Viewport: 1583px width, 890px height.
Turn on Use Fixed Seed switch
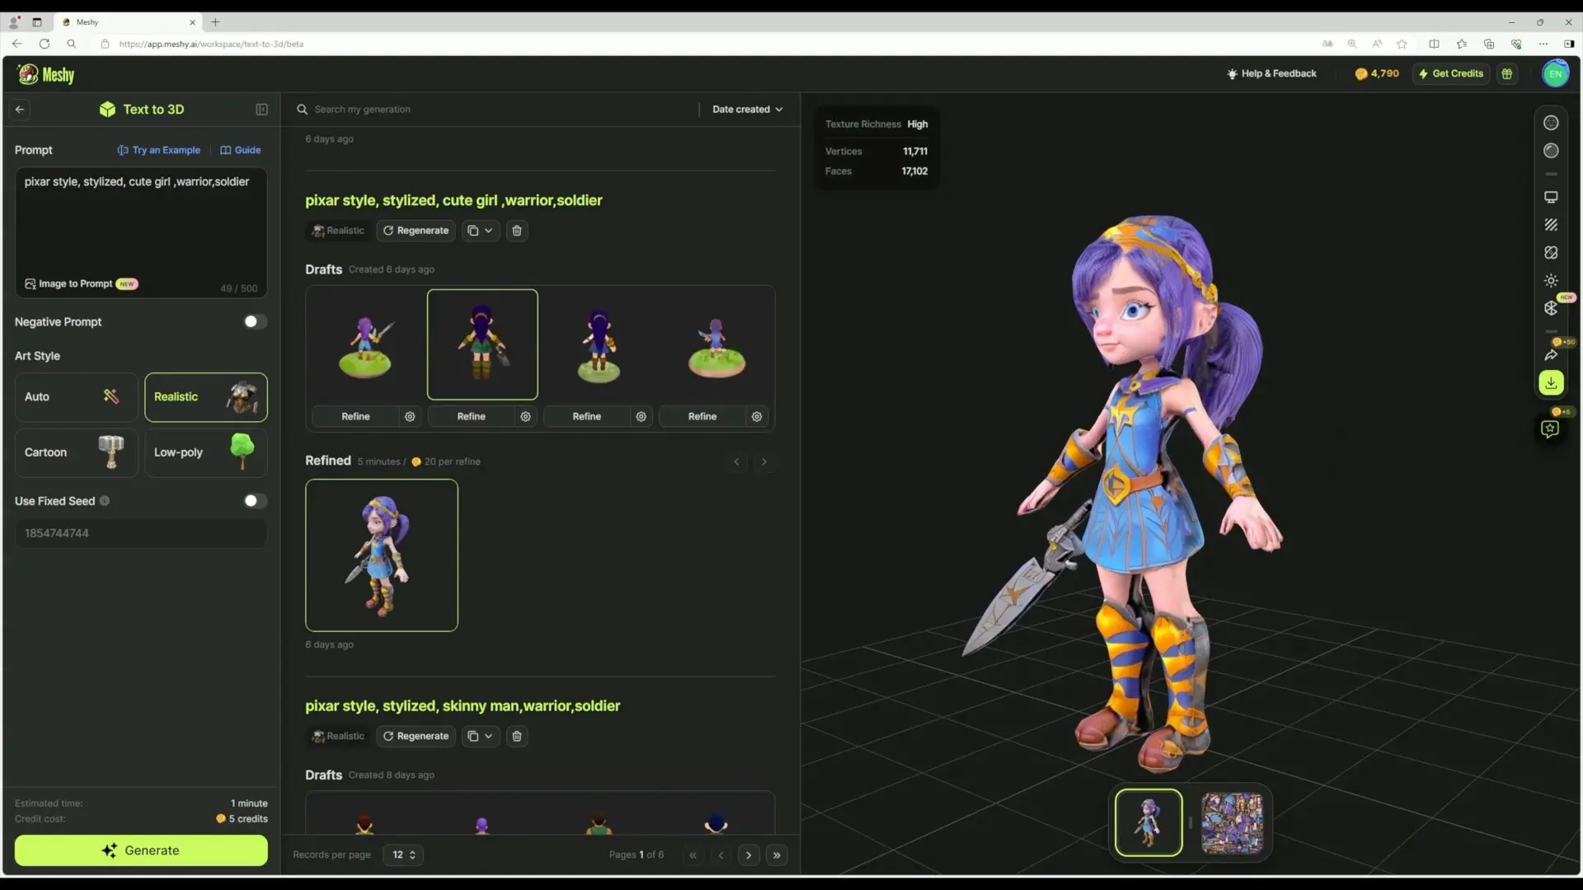[255, 501]
